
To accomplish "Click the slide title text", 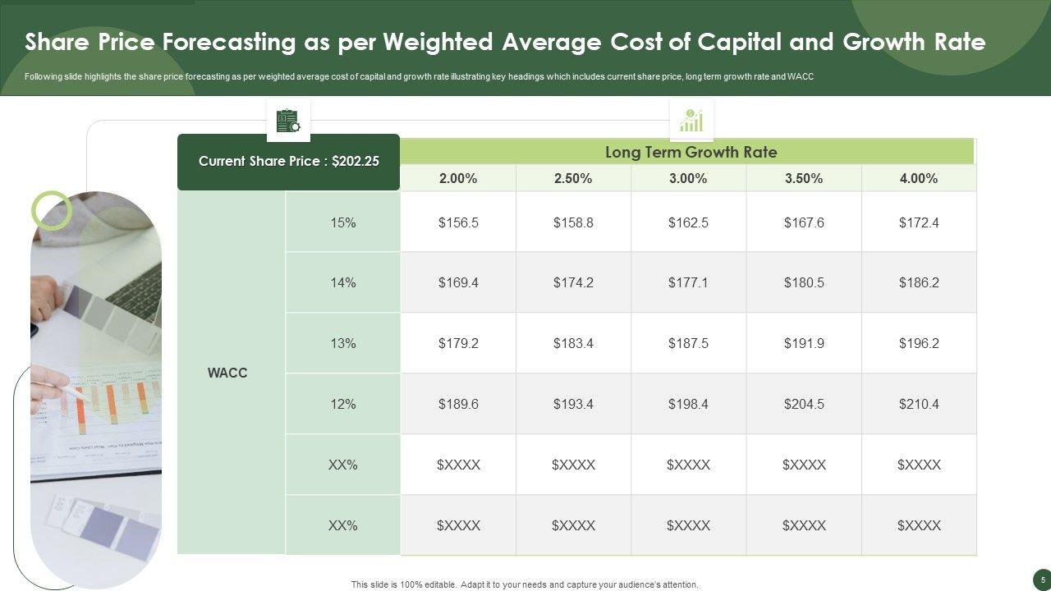I will coord(504,43).
